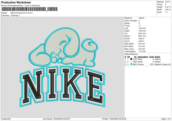Click the thread code 1012
The width and height of the screenshot is (172, 121).
coord(152,64)
